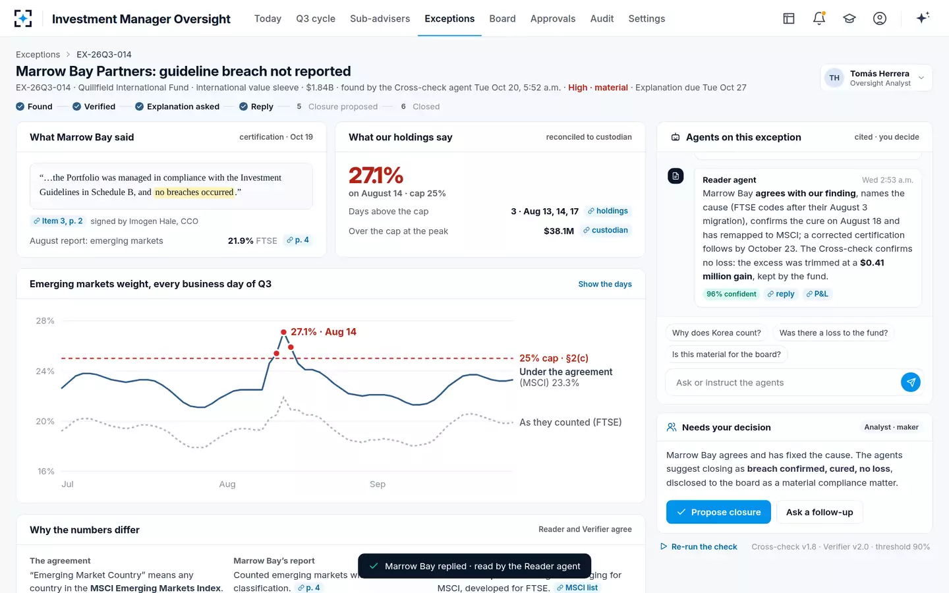This screenshot has width=949, height=593.
Task: Click the Reader agent document avatar icon
Action: pyautogui.click(x=676, y=176)
